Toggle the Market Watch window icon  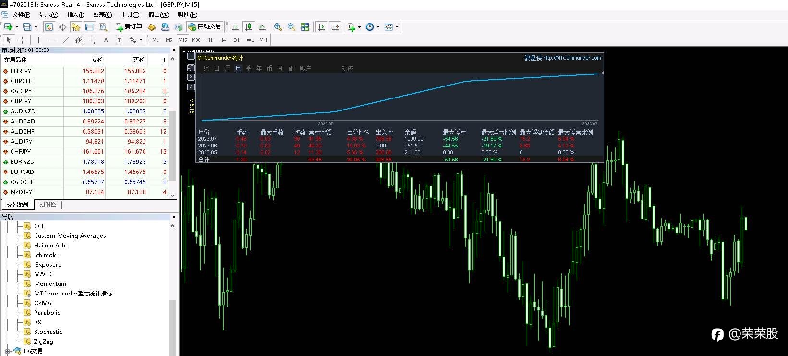point(49,27)
